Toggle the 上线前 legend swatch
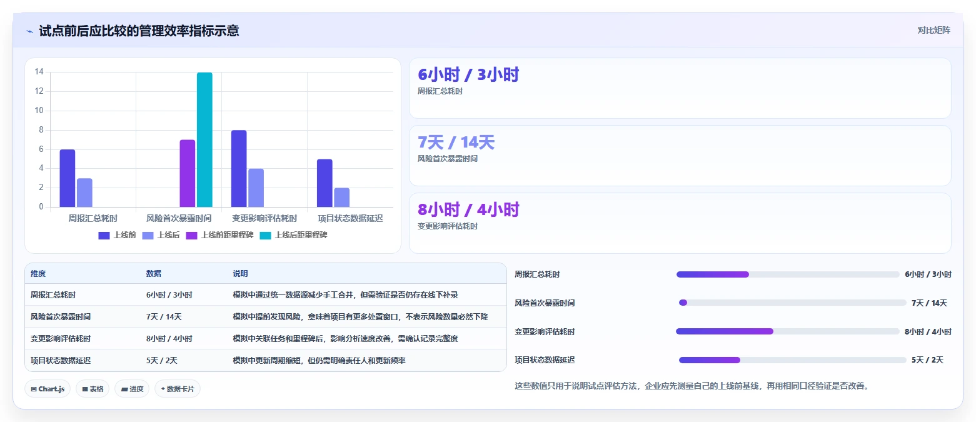The width and height of the screenshot is (976, 422). click(104, 236)
